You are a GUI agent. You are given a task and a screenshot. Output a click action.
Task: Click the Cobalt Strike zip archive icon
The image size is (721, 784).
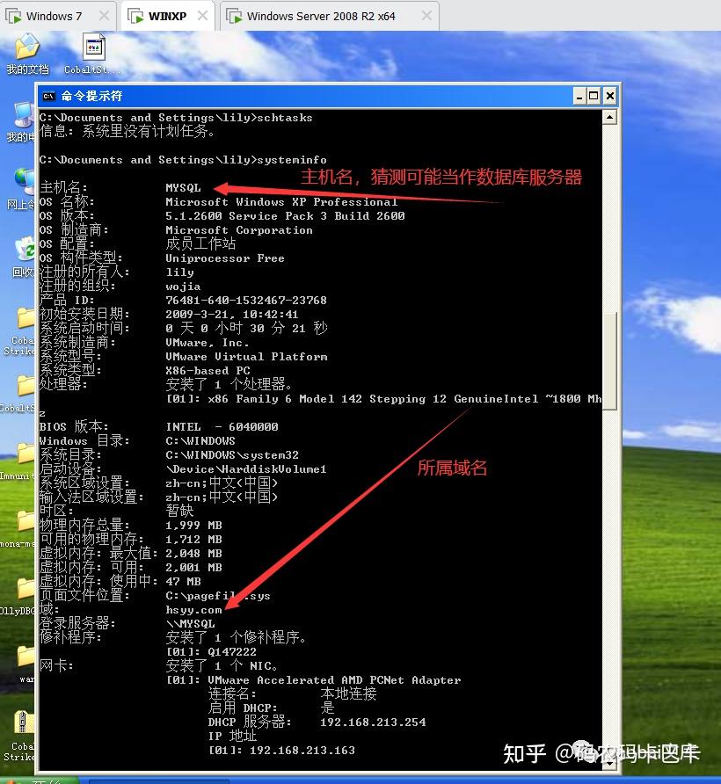pyautogui.click(x=21, y=736)
